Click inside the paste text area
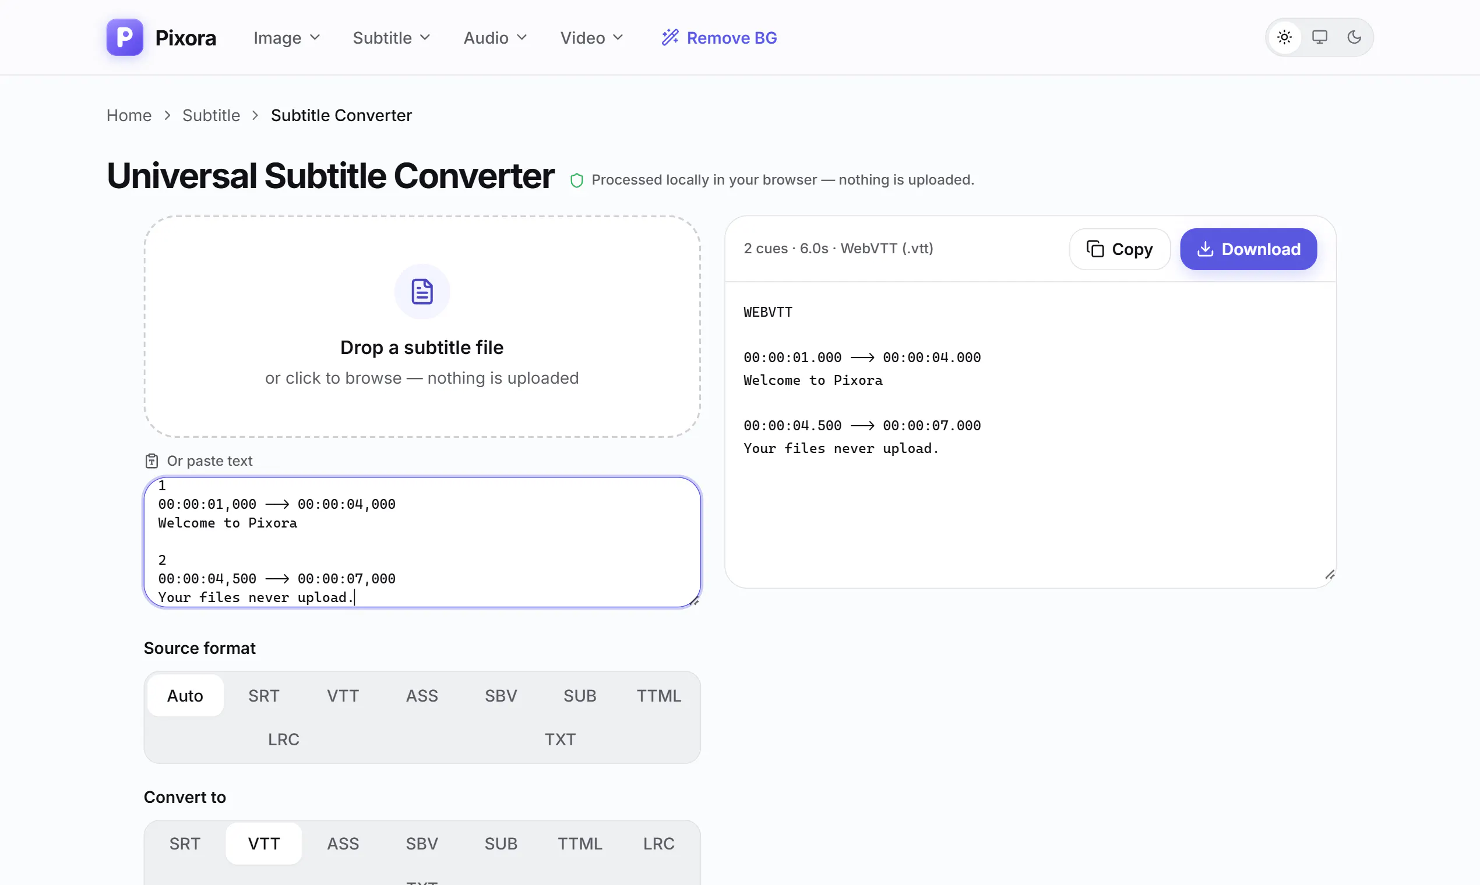 click(x=422, y=542)
